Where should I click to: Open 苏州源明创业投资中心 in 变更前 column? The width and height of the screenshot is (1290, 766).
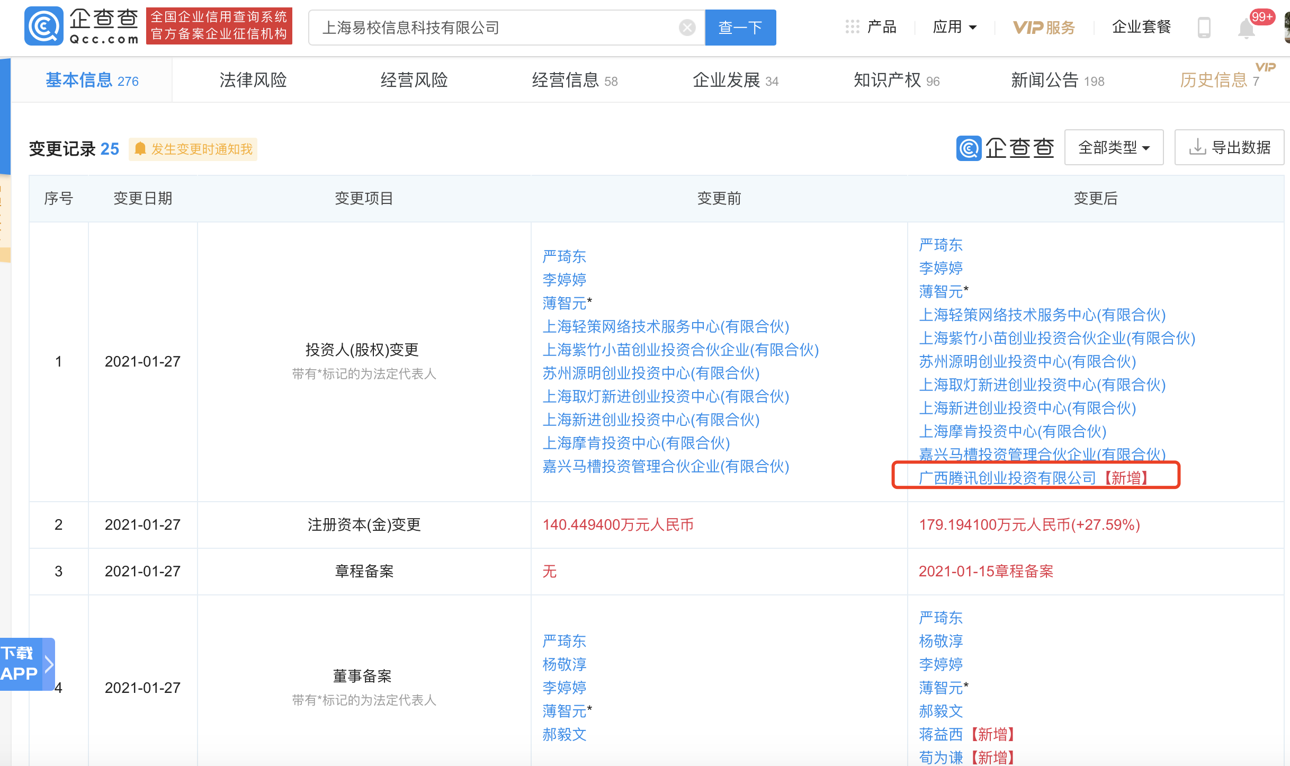point(651,373)
